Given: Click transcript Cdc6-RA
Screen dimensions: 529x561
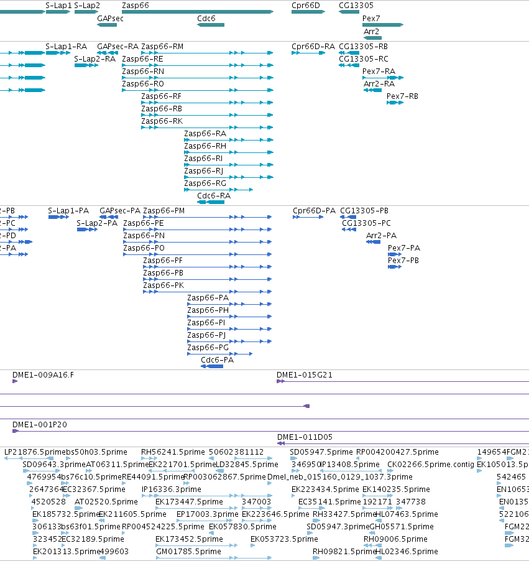Looking at the screenshot, I should (x=214, y=196).
